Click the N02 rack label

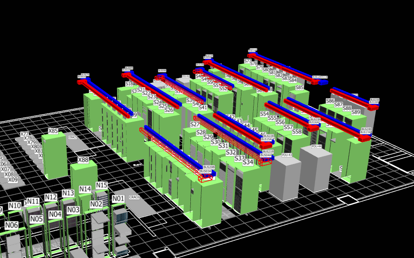[x=96, y=204]
